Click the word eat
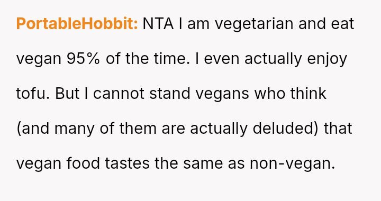381x201 pixels. point(342,24)
